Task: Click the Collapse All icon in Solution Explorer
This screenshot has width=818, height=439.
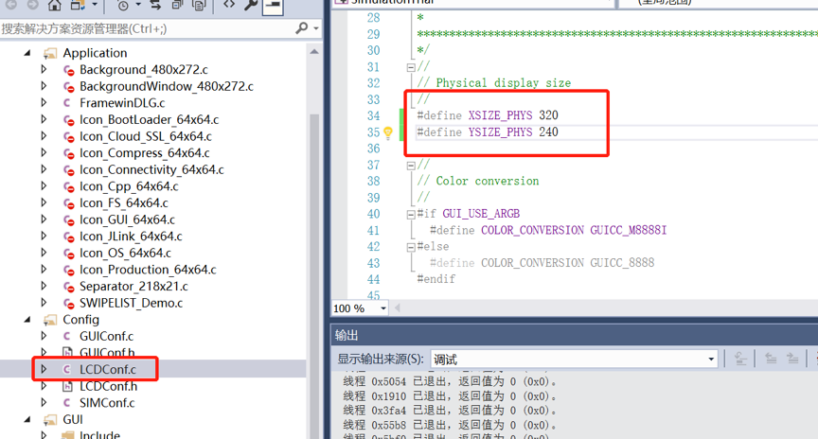Action: tap(177, 6)
